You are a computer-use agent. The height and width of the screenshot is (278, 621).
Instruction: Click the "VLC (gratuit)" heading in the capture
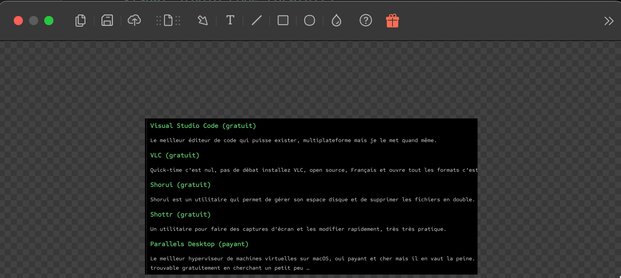[x=175, y=155]
